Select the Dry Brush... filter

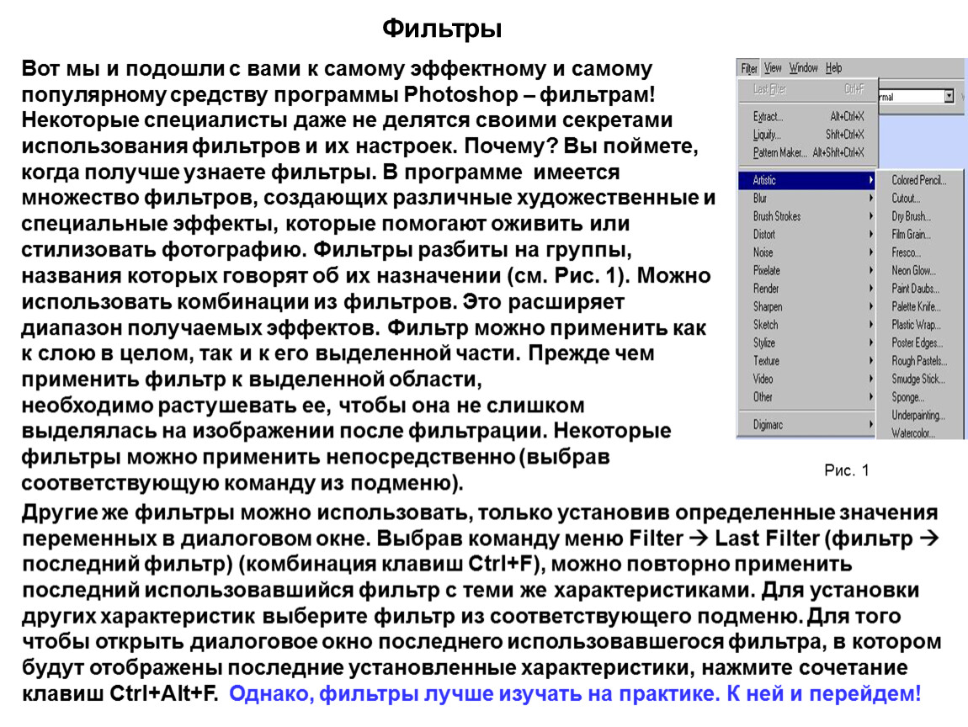[919, 216]
